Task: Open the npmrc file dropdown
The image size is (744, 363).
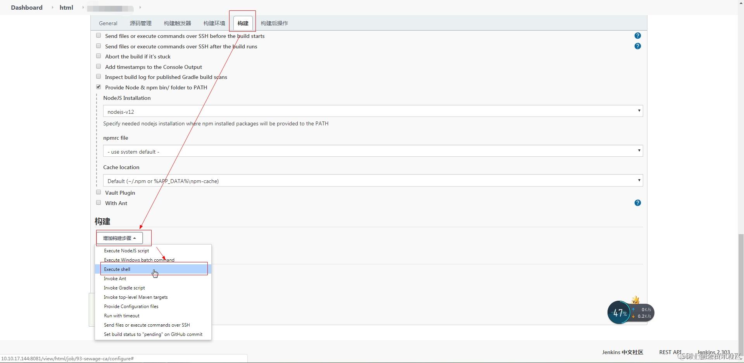Action: [373, 151]
